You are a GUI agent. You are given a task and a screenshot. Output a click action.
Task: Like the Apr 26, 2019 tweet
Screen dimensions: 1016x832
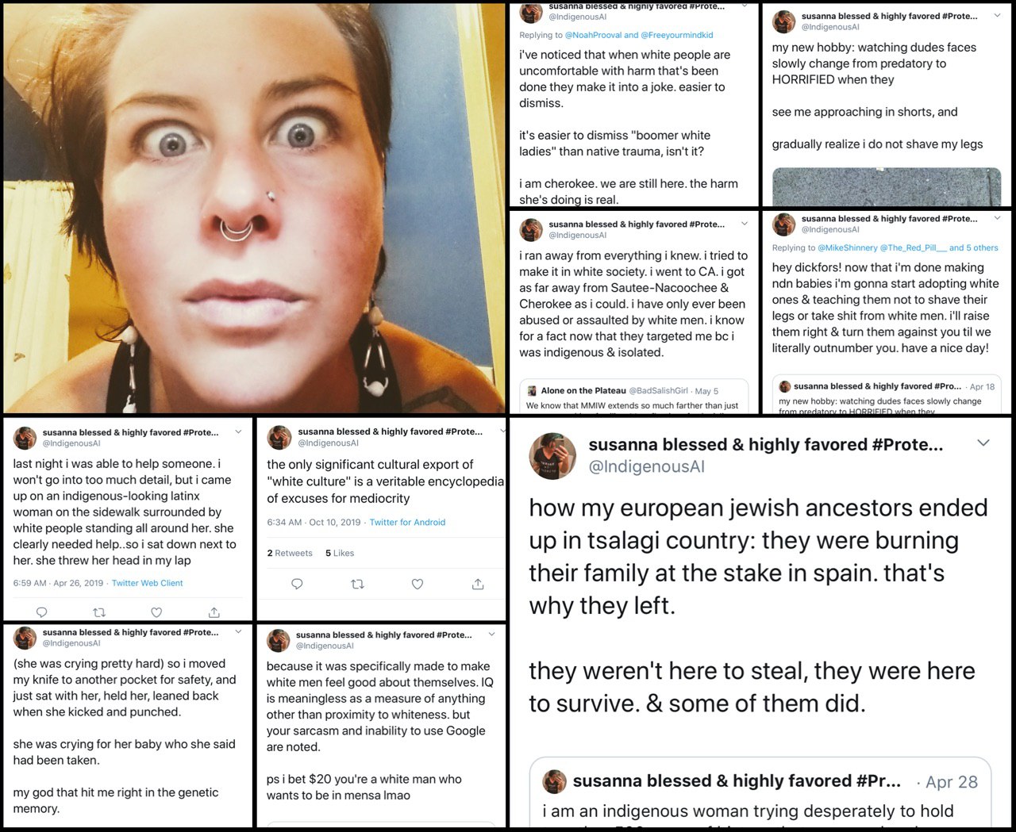coord(156,612)
